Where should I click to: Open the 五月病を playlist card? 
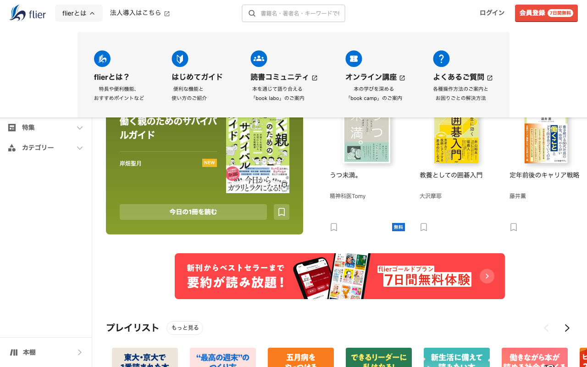pos(301,357)
